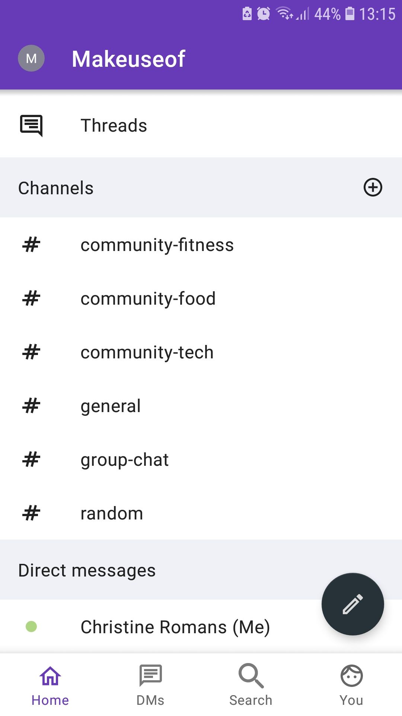Open Christine Romans (Me) direct message
The image size is (402, 716).
pyautogui.click(x=175, y=627)
